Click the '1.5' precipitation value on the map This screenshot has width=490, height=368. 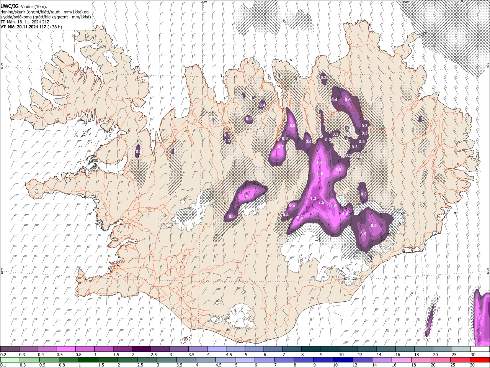322,202
